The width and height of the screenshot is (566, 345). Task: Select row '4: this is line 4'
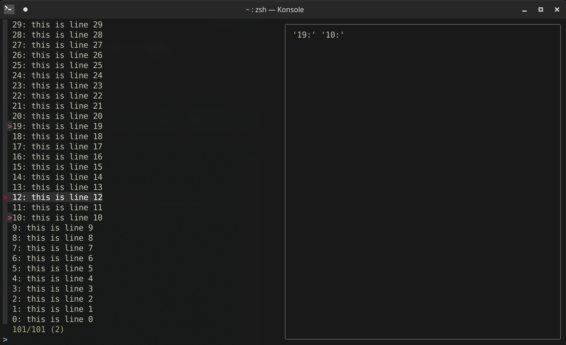tap(53, 279)
